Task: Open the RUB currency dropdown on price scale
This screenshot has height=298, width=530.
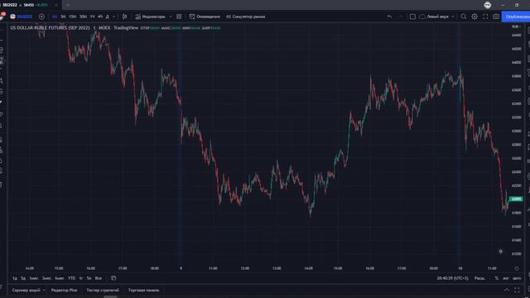Action: [516, 26]
